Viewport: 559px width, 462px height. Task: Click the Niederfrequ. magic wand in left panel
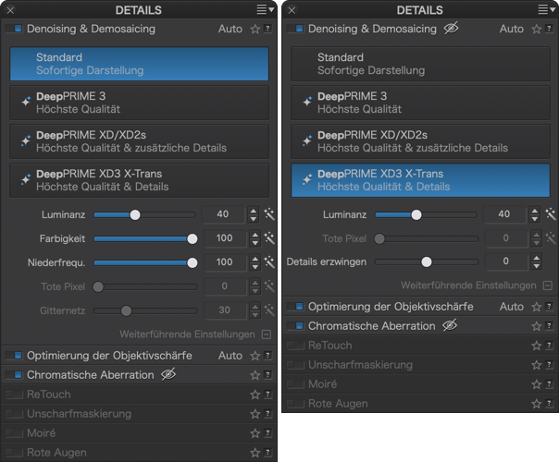click(269, 262)
